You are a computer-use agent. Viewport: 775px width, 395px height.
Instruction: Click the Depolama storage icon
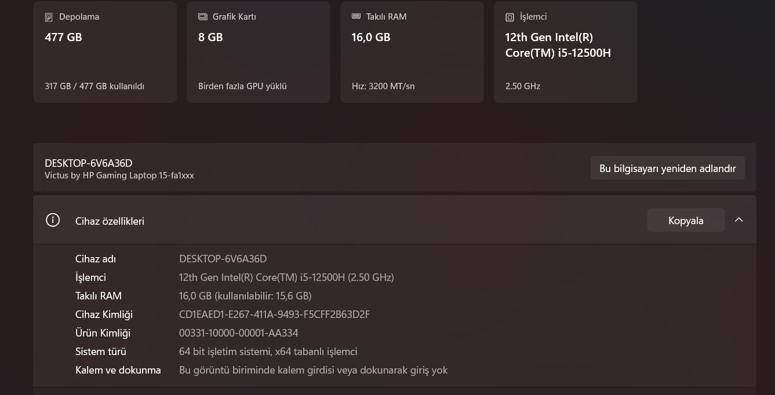49,17
